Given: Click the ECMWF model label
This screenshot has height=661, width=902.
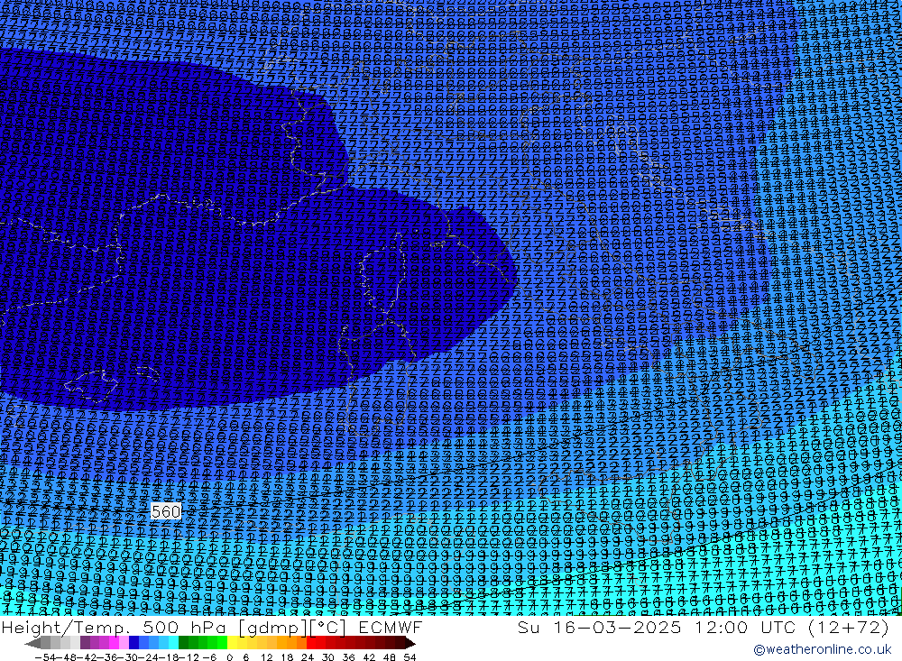Looking at the screenshot, I should pyautogui.click(x=391, y=627).
